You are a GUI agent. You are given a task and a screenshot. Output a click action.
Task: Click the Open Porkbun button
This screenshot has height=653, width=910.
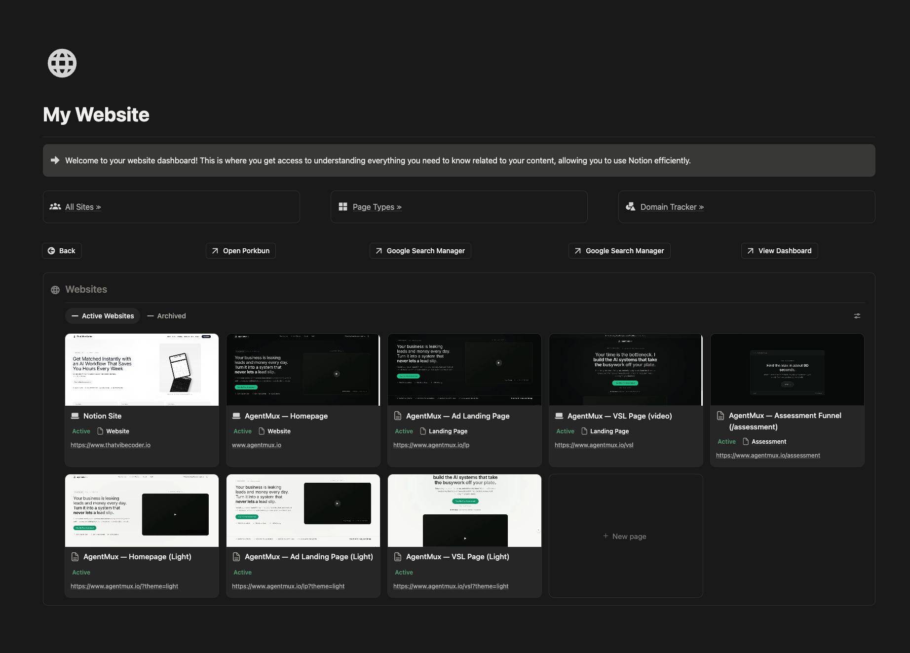tap(241, 251)
